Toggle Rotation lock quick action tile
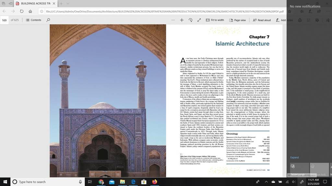The height and width of the screenshot is (186, 332). pos(319,170)
